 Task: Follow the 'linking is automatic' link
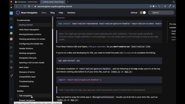click(x=97, y=47)
